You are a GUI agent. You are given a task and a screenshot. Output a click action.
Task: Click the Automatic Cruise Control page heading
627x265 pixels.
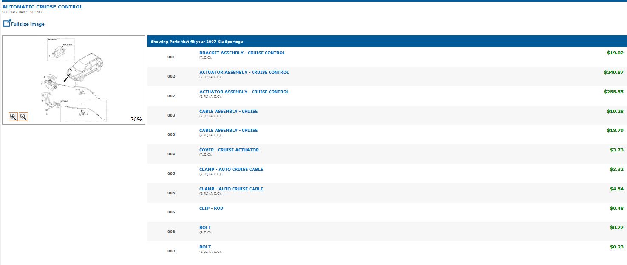click(x=43, y=7)
